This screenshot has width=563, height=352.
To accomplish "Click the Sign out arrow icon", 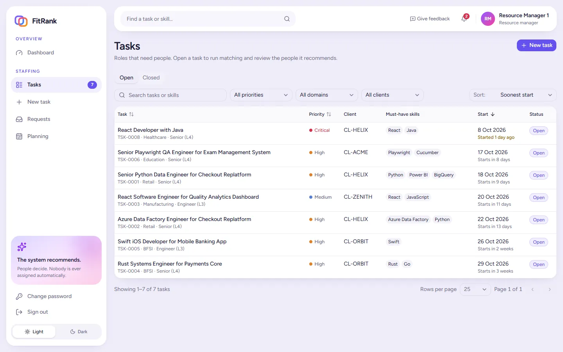I will pyautogui.click(x=19, y=312).
